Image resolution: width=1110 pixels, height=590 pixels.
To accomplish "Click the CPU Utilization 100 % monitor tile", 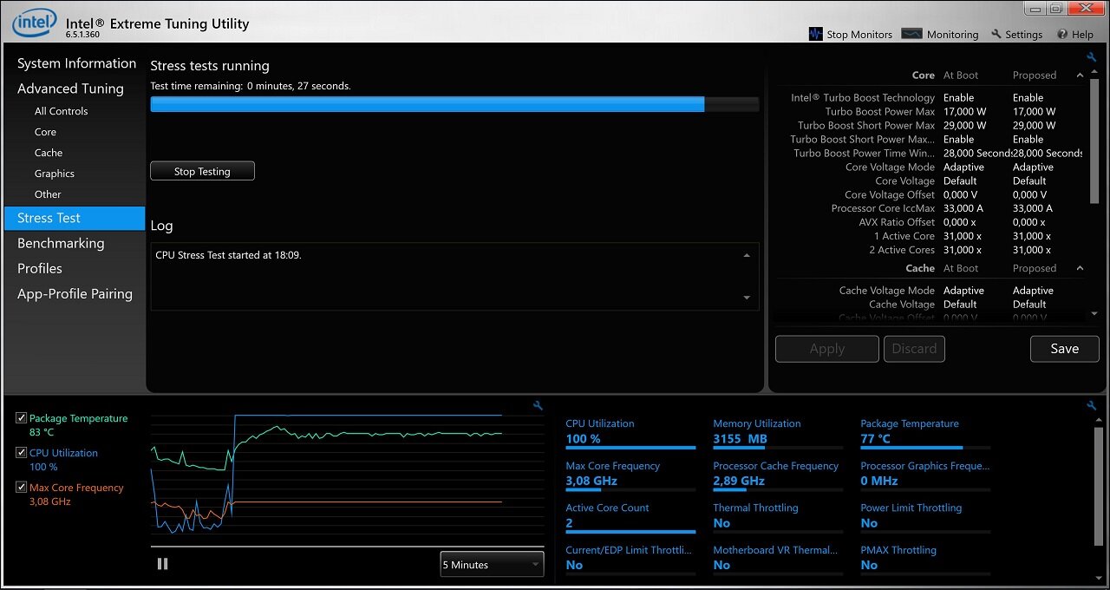I will pyautogui.click(x=630, y=432).
